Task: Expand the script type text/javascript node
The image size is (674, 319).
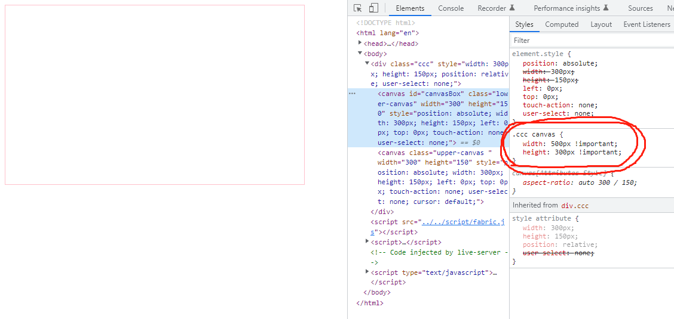Action: tap(367, 271)
